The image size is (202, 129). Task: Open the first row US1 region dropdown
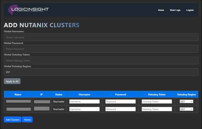coord(186,102)
